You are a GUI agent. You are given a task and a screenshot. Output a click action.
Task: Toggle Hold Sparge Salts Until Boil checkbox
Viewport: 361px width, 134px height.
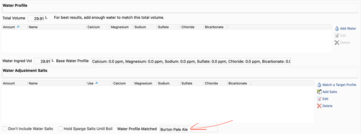click(x=60, y=129)
